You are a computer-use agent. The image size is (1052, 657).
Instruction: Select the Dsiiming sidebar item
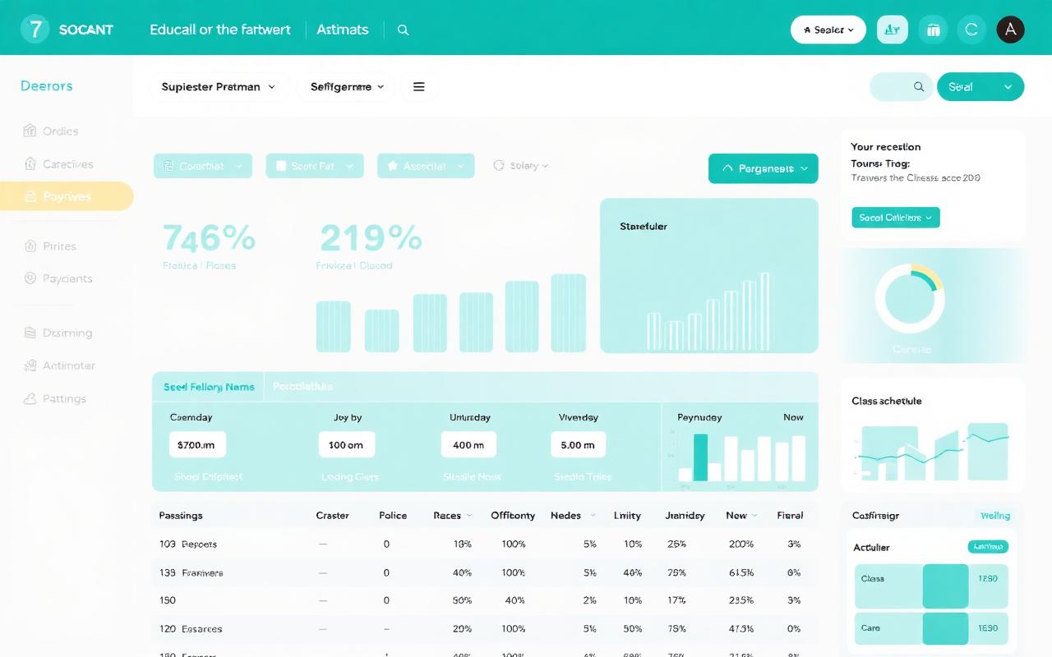[58, 333]
